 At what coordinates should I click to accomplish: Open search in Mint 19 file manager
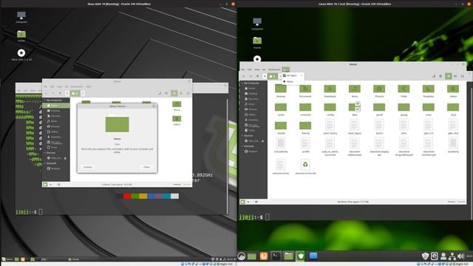(166, 93)
